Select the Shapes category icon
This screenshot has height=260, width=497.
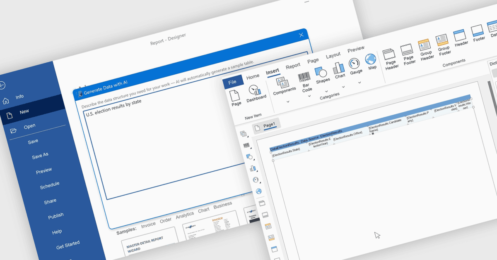321,72
